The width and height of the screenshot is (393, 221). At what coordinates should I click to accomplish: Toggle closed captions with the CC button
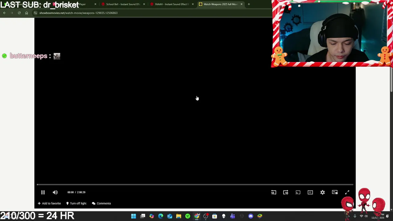[x=310, y=192]
